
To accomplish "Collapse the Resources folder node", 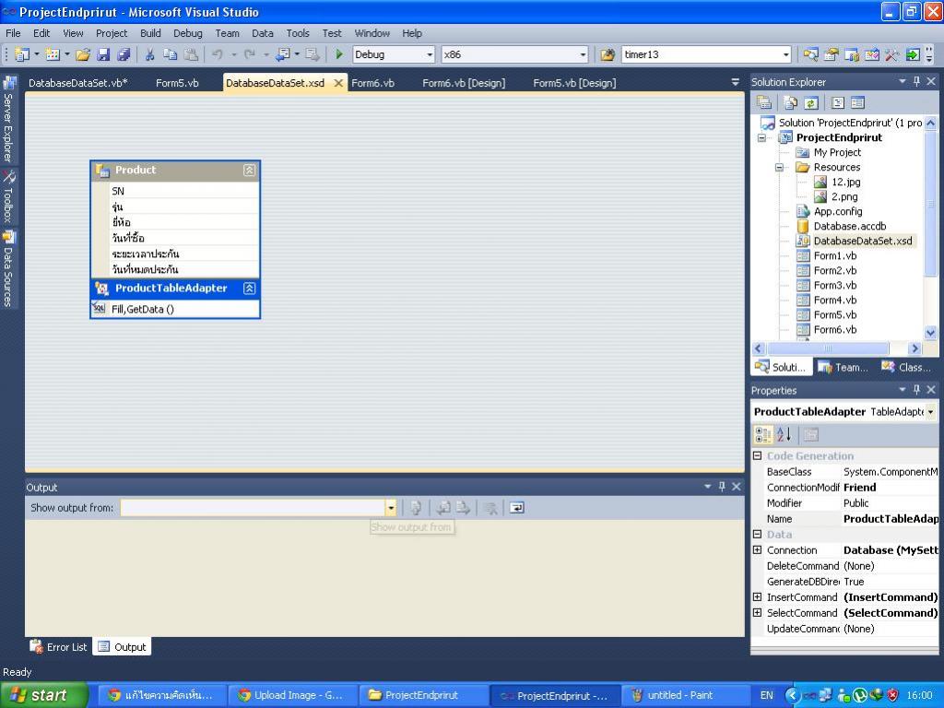I will tap(780, 168).
